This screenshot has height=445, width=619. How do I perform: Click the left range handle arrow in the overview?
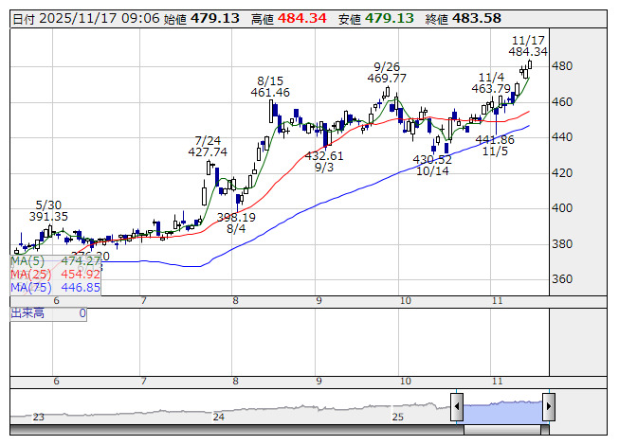pyautogui.click(x=457, y=408)
